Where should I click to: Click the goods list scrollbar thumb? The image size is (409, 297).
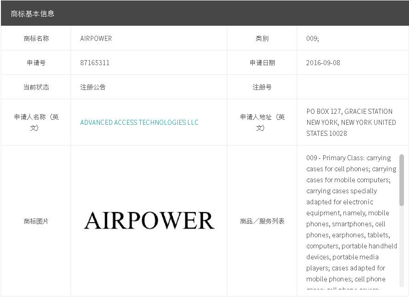(402, 180)
